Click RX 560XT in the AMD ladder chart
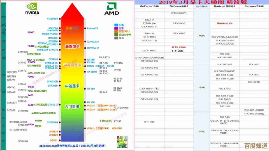This screenshot has height=151, width=269. (92, 72)
